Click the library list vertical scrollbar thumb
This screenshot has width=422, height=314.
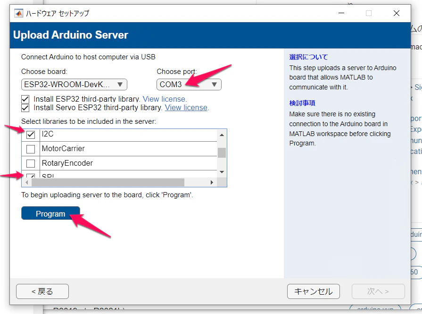(x=222, y=153)
